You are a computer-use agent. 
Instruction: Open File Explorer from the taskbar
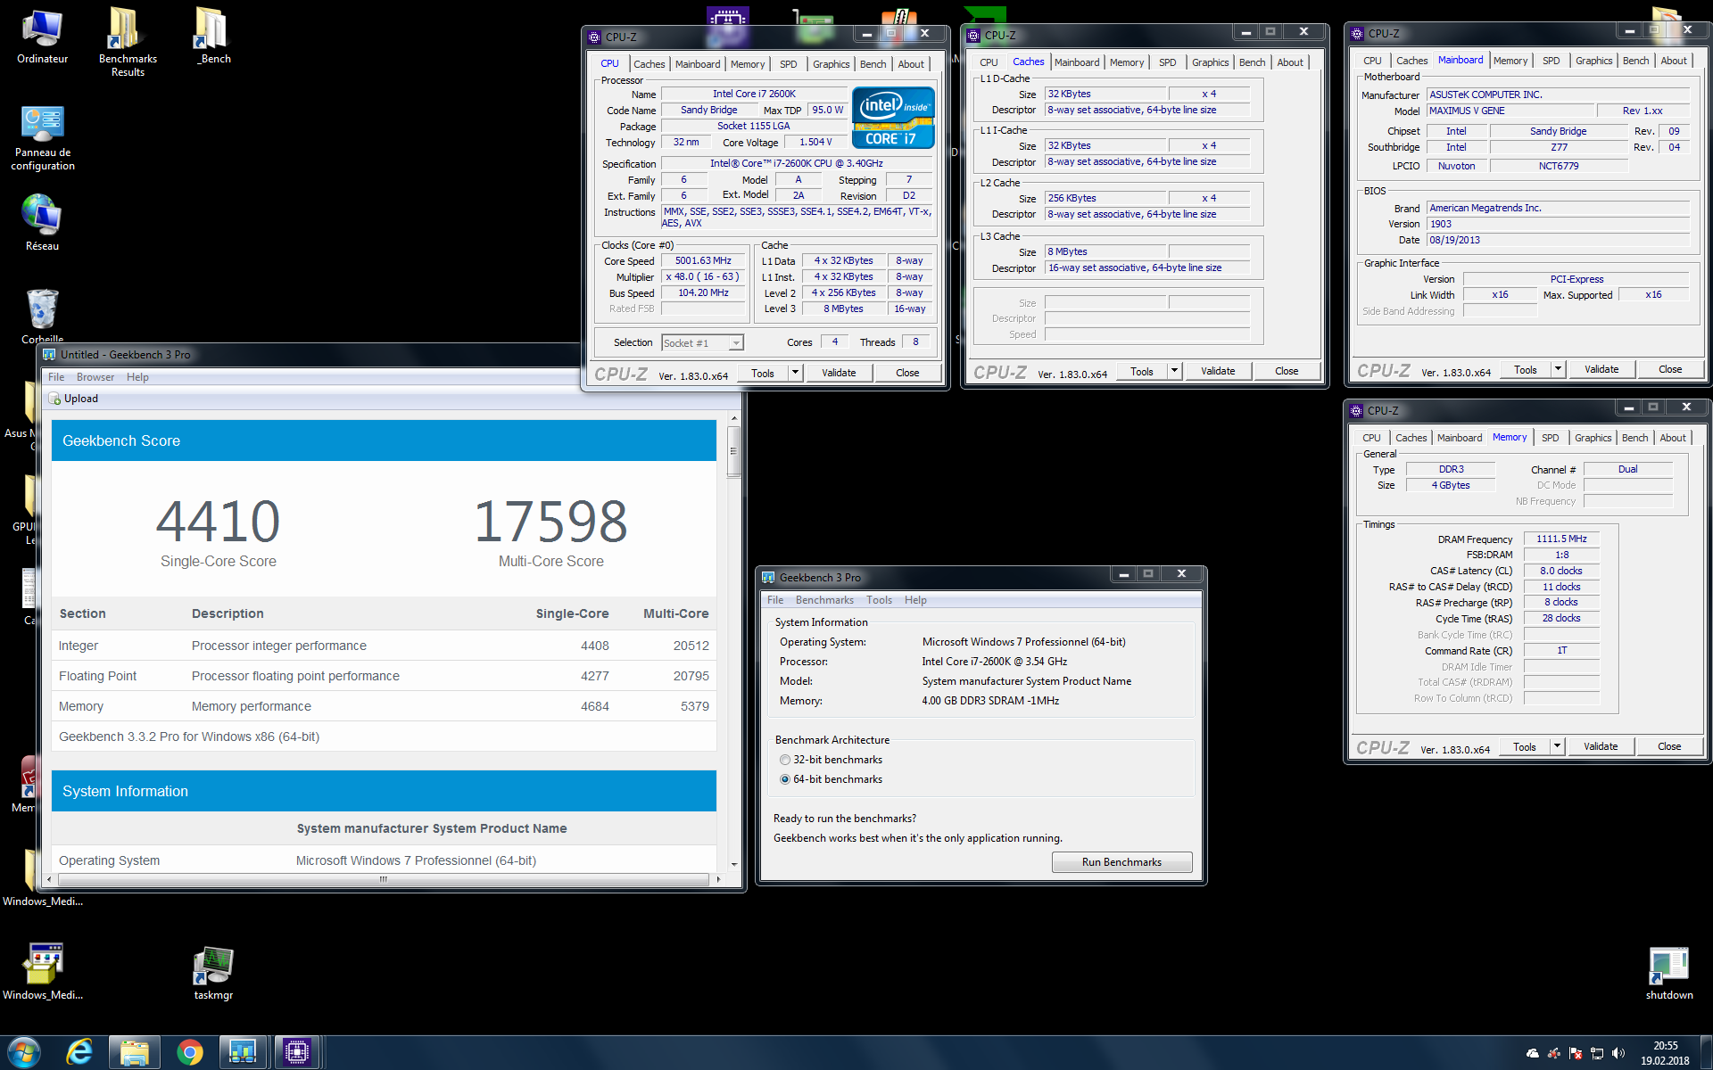point(135,1052)
